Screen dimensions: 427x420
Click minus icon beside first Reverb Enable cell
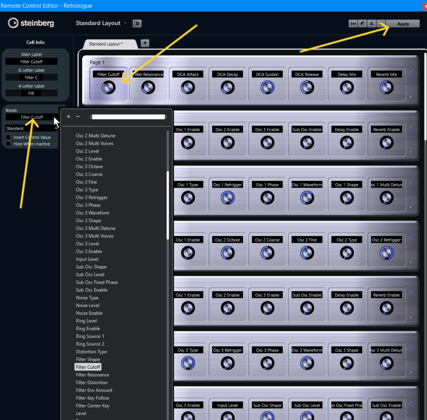click(x=411, y=127)
